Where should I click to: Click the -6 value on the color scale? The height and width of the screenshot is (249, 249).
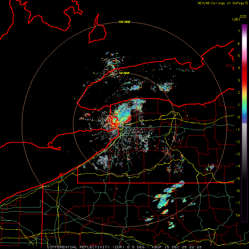coord(238,191)
